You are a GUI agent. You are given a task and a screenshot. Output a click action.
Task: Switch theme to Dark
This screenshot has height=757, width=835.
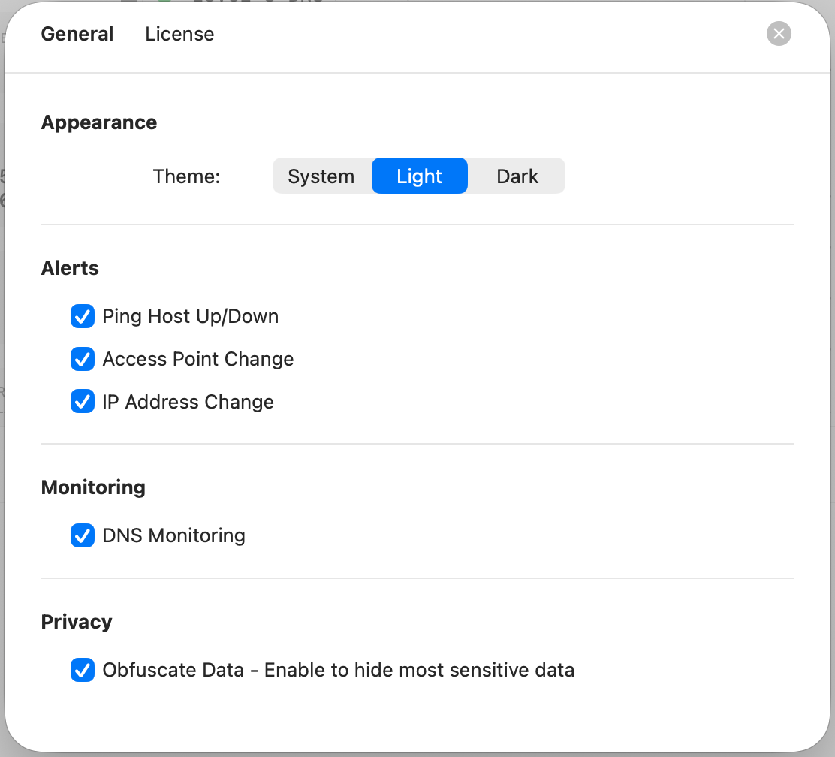517,176
